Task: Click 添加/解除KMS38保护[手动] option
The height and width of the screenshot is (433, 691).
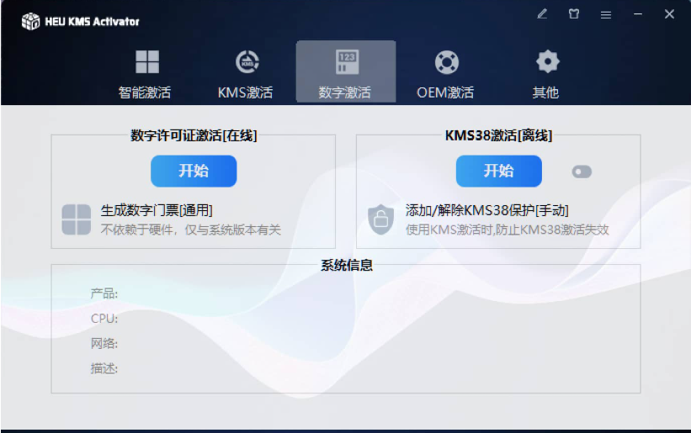Action: 487,210
